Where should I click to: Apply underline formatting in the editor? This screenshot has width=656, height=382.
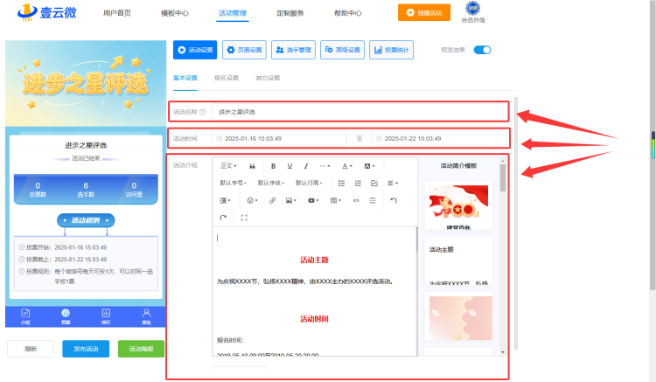290,166
